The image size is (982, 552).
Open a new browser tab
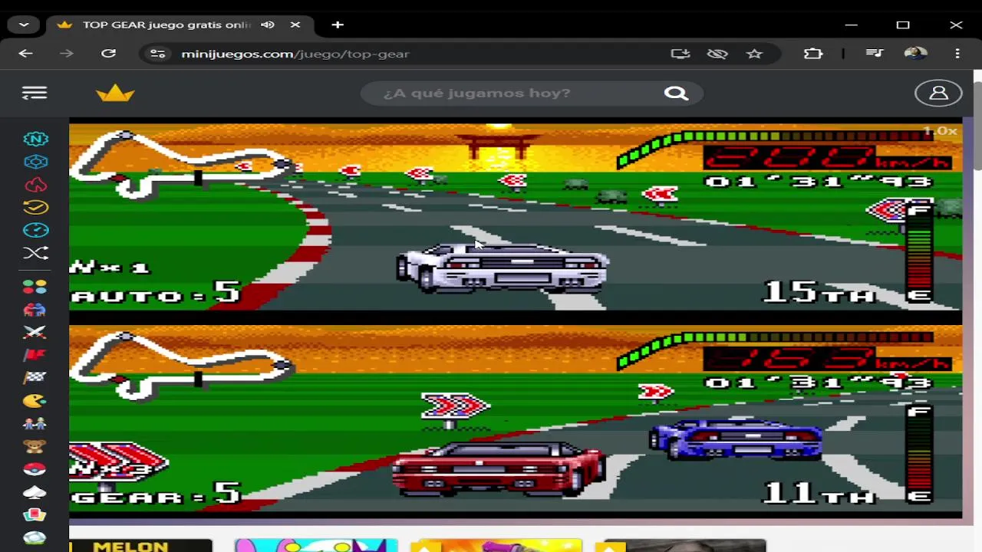[x=338, y=25]
